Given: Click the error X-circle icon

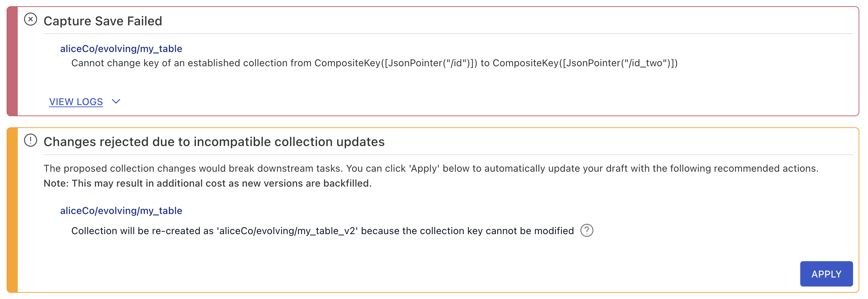Looking at the screenshot, I should pyautogui.click(x=31, y=19).
